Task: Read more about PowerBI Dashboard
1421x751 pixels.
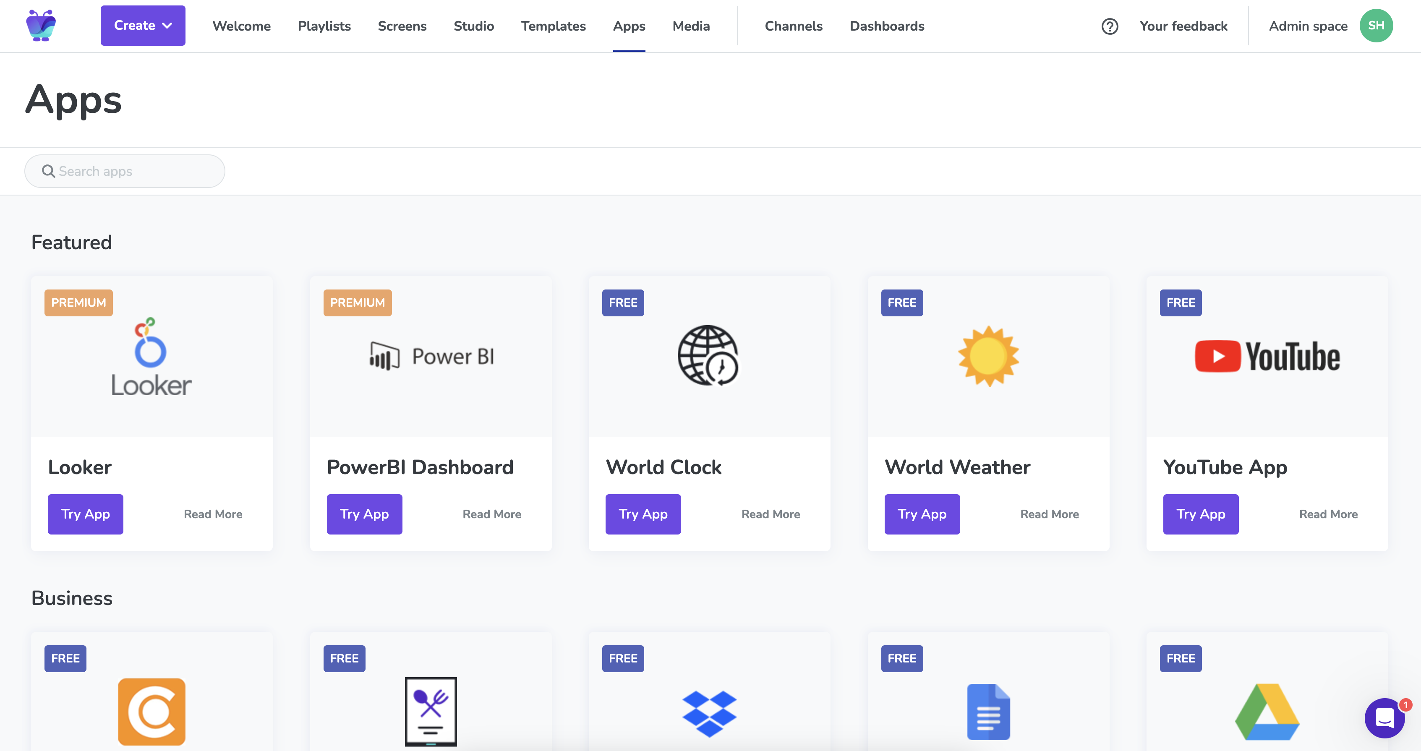Action: pyautogui.click(x=492, y=514)
